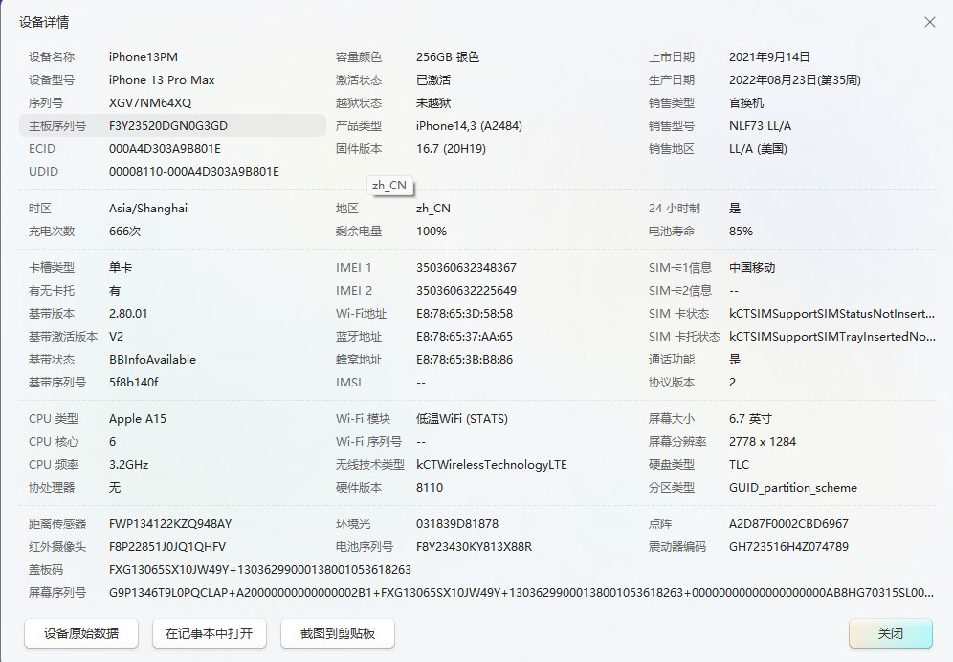Select the Wi-Fi地址 MAC address
Viewport: 953px width, 662px height.
coord(464,314)
